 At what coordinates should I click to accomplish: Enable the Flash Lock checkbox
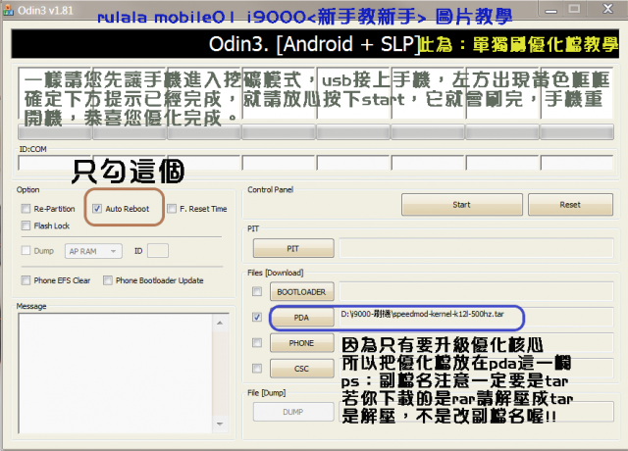point(26,225)
